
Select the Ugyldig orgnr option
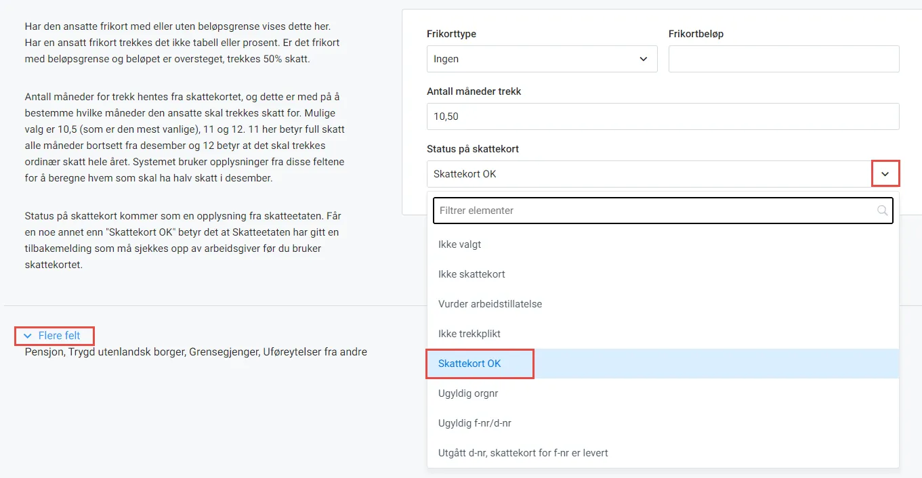tap(468, 393)
